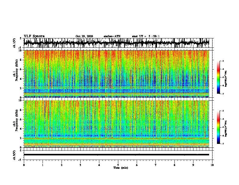Screen dimensions: 239x185
Task: Click the "Time (min)" axis label
Action: point(121,168)
